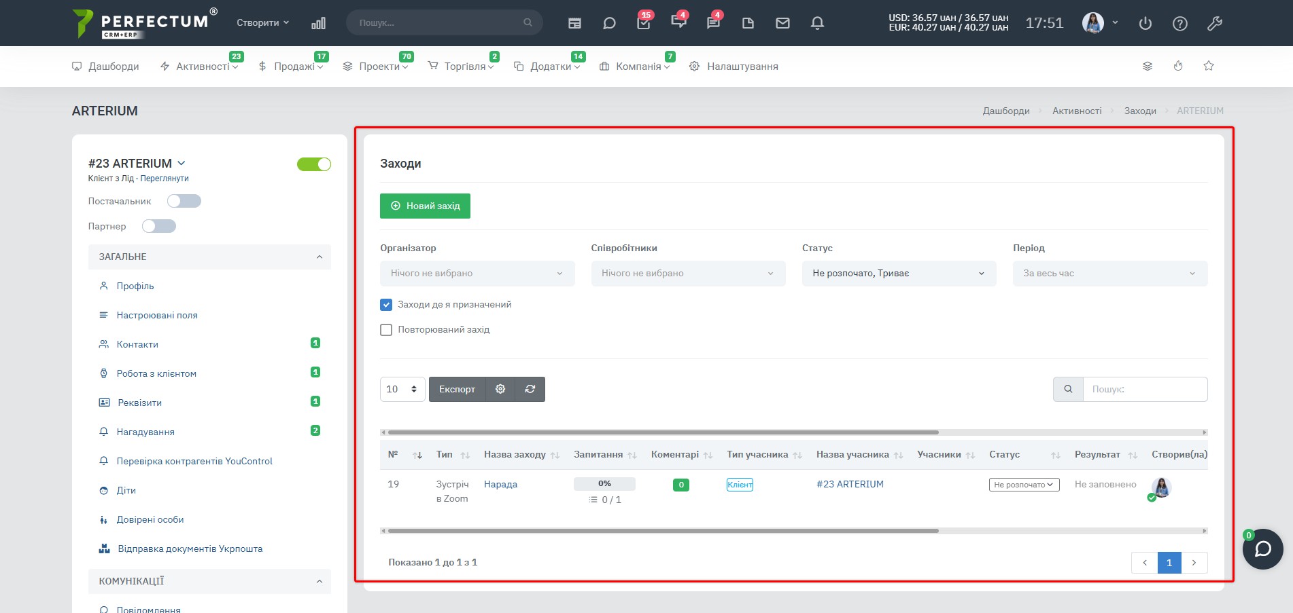The width and height of the screenshot is (1293, 613).
Task: Open the statistics bar chart icon
Action: pos(318,23)
